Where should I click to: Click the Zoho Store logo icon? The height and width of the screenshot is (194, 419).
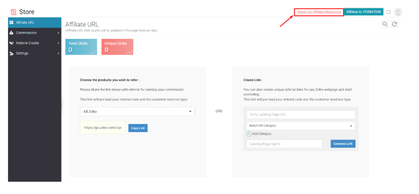tap(13, 12)
